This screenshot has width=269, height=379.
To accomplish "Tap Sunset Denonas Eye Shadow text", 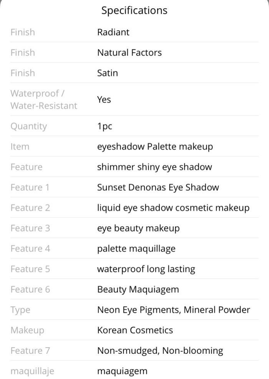I will pyautogui.click(x=158, y=187).
